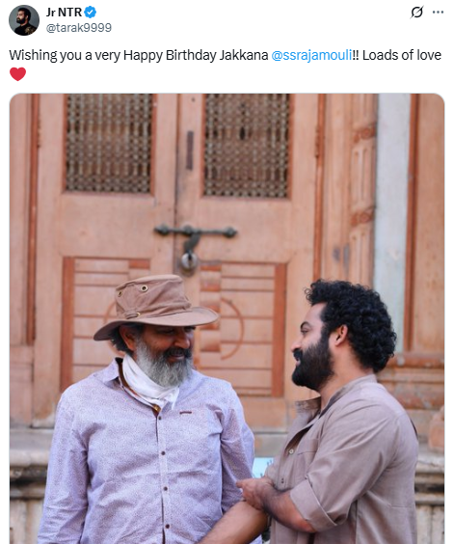Image resolution: width=454 pixels, height=544 pixels.
Task: Open Jr NTR's profile avatar
Action: click(x=24, y=20)
